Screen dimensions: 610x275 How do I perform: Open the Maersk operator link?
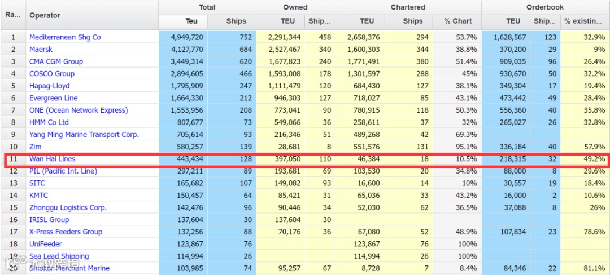click(x=41, y=49)
